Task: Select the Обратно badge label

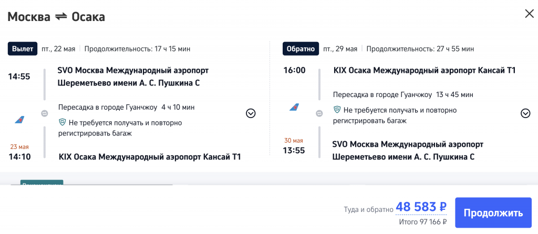Action: (301, 49)
